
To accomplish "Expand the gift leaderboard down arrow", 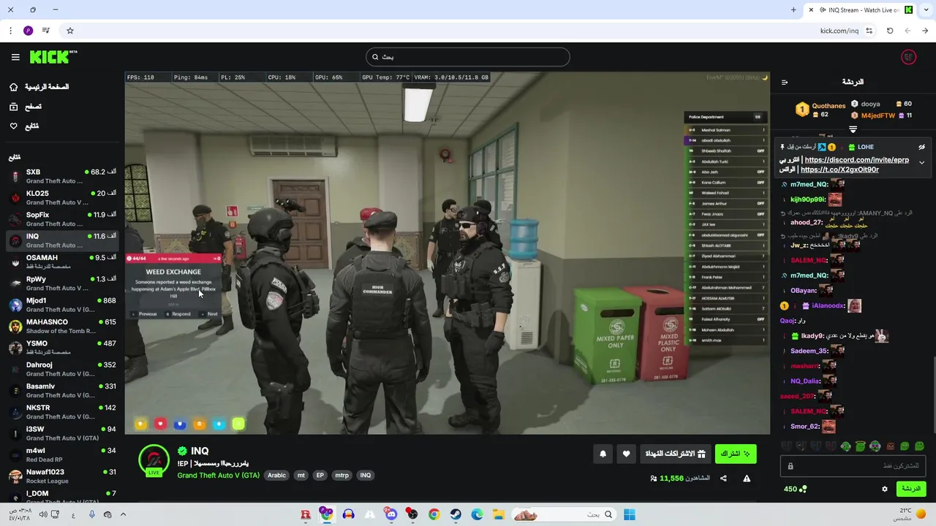I will click(x=853, y=129).
